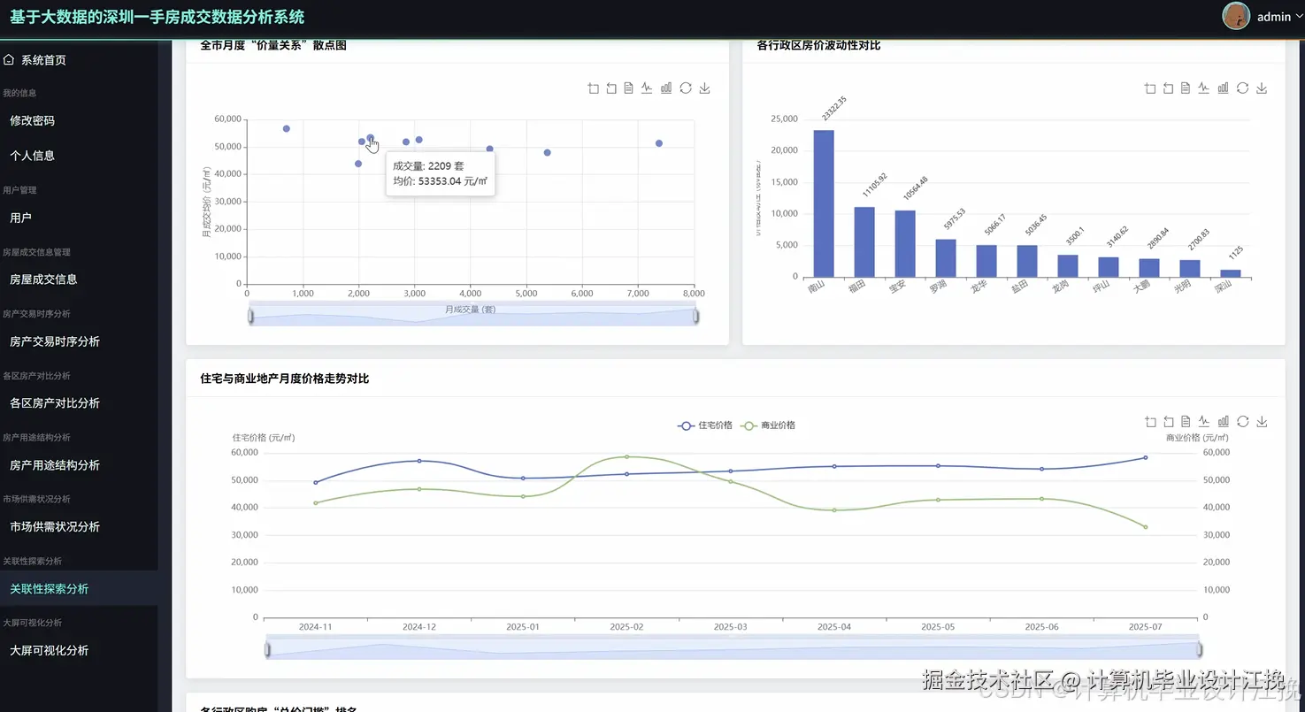Click system title 基于大数据的深圳一手房成交数据分析系统
1305x712 pixels.
pyautogui.click(x=157, y=17)
